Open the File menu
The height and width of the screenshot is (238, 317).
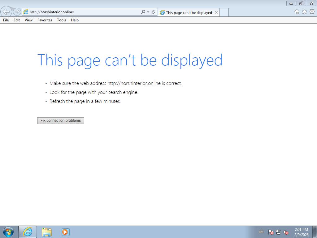[x=6, y=20]
